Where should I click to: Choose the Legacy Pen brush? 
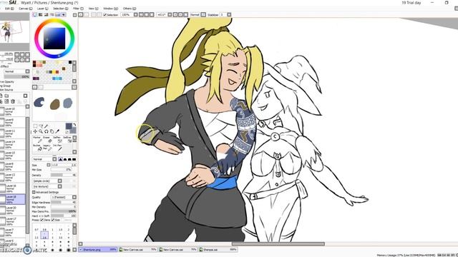tap(47, 147)
